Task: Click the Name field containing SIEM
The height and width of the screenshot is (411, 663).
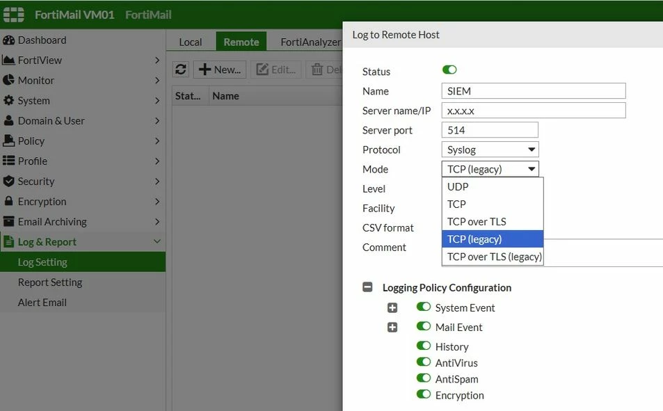Action: pos(534,91)
